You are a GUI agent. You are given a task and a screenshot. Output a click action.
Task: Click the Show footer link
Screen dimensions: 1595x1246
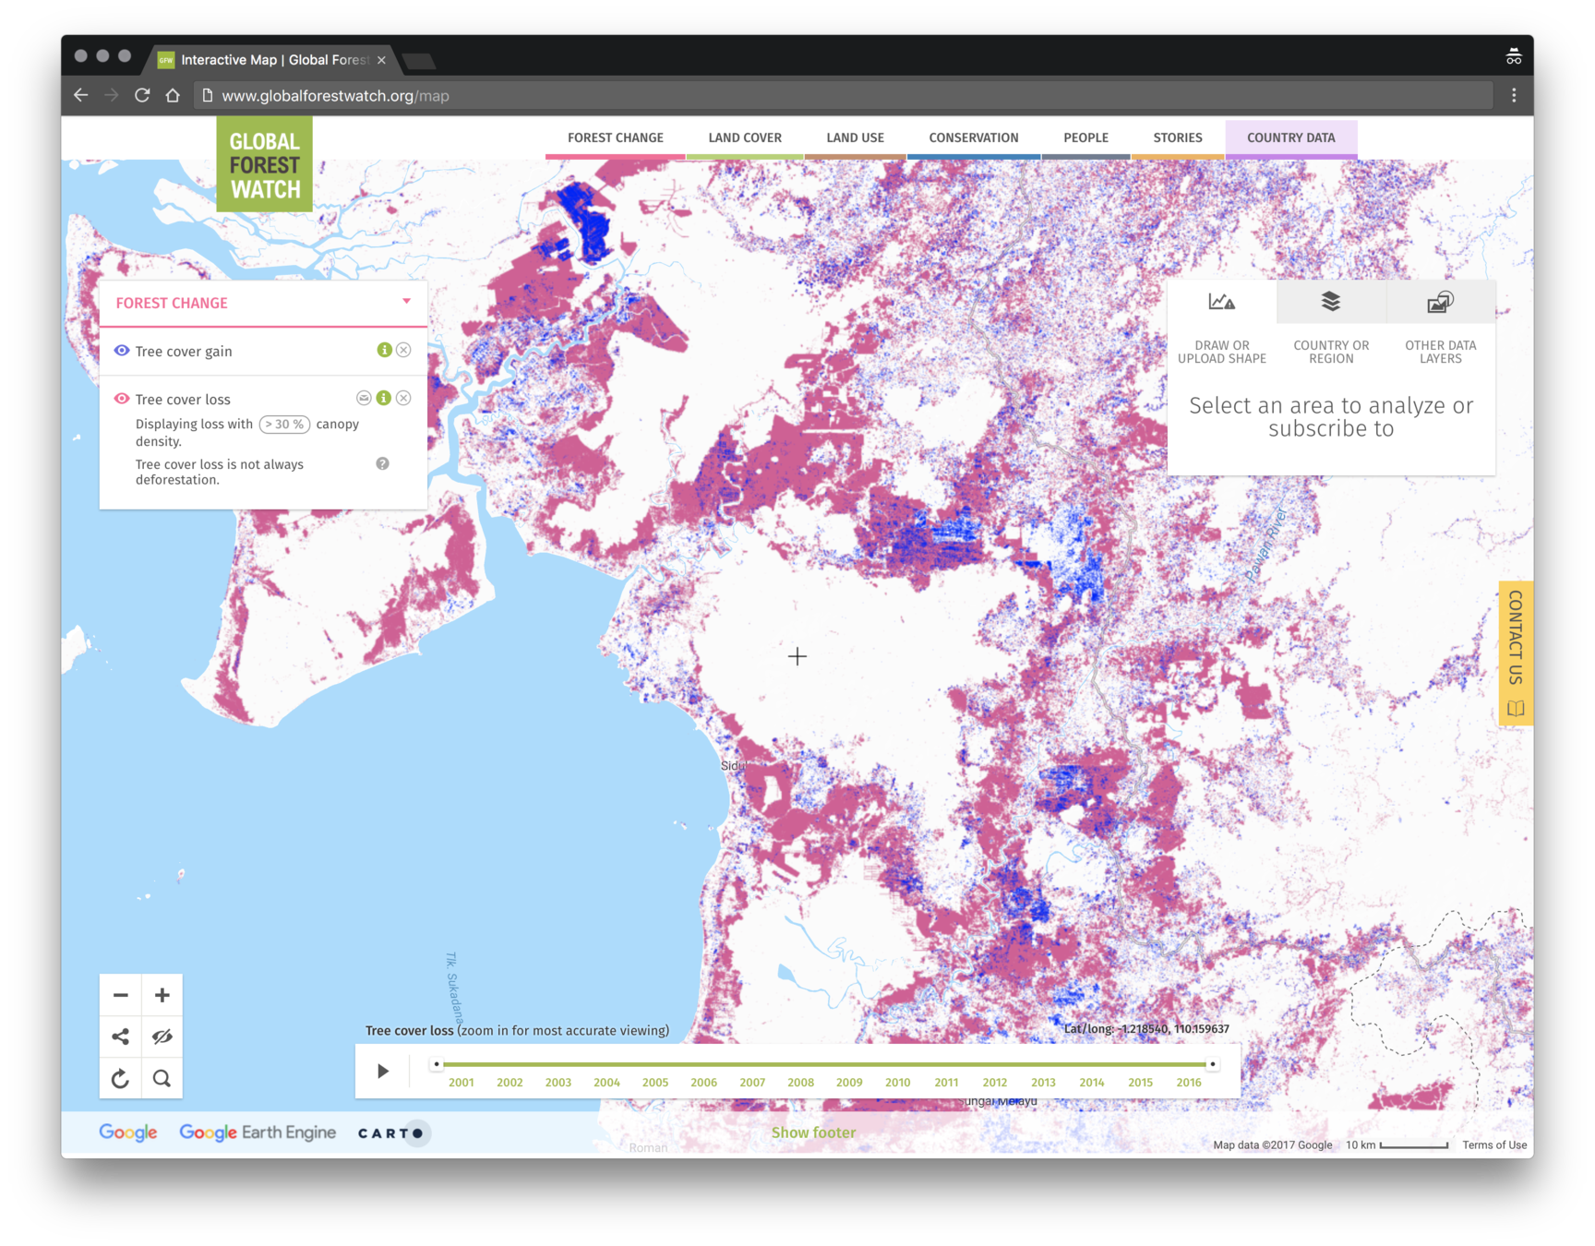tap(813, 1132)
